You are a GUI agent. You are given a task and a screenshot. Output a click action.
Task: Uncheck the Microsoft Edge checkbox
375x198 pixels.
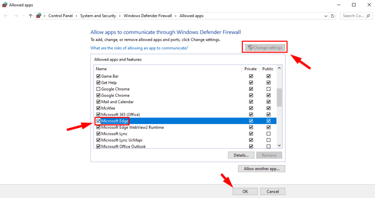[x=98, y=121]
